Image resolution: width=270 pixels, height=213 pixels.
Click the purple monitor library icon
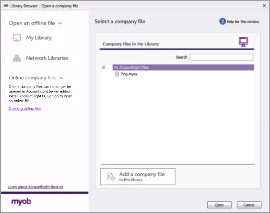pos(243,42)
